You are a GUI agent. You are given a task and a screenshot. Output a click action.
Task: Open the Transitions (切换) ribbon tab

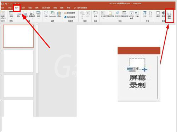30,8
